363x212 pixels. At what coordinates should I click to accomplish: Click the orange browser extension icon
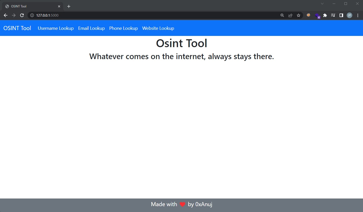308,15
